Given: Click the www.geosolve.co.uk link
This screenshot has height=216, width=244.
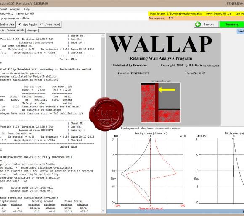Looking at the screenshot, I should coord(161,81).
